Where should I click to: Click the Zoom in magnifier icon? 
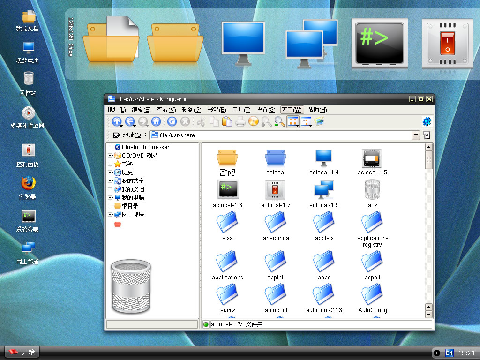pyautogui.click(x=266, y=121)
